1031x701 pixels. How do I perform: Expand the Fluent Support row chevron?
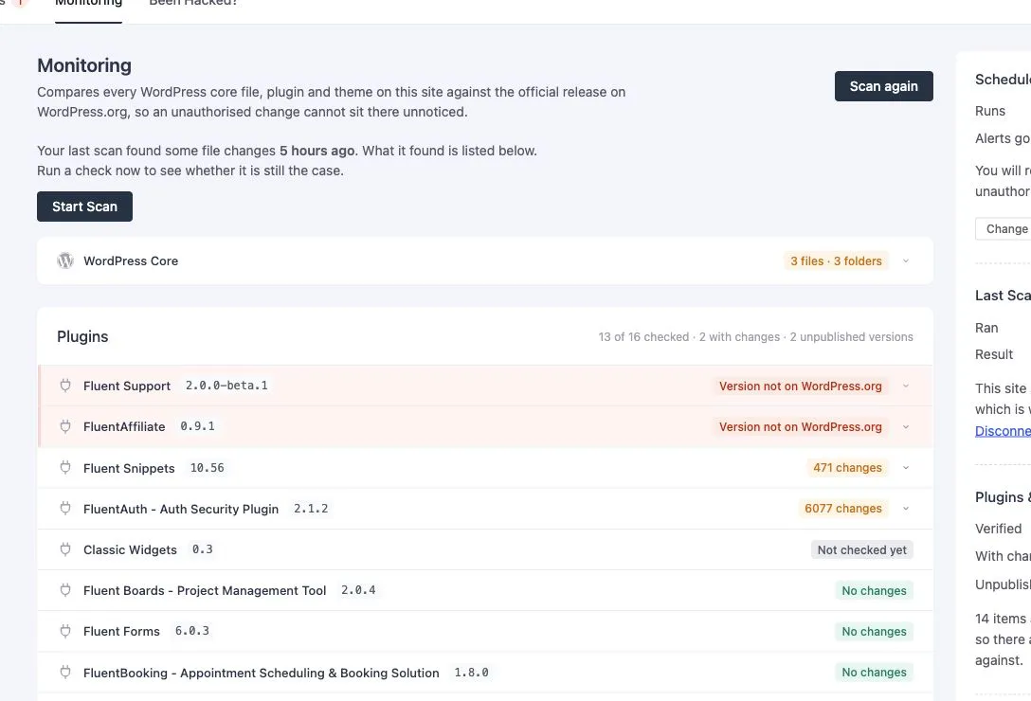905,386
